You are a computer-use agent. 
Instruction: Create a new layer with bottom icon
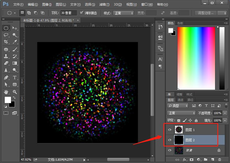click(213, 160)
